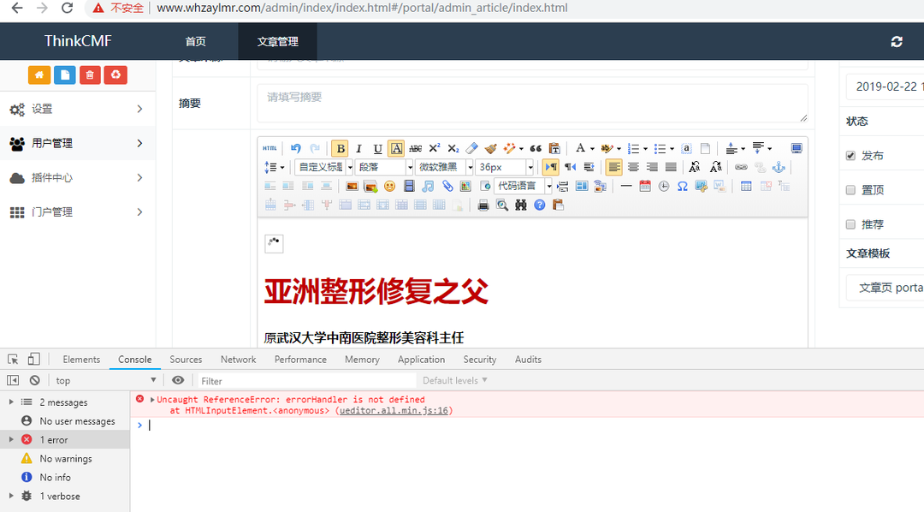Insert a horizontal rule line
Image resolution: width=924 pixels, height=512 pixels.
[626, 186]
